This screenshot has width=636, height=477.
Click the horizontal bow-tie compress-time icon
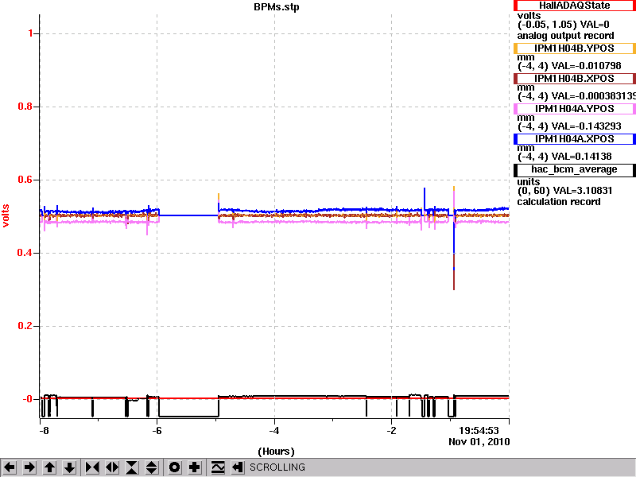click(x=92, y=467)
